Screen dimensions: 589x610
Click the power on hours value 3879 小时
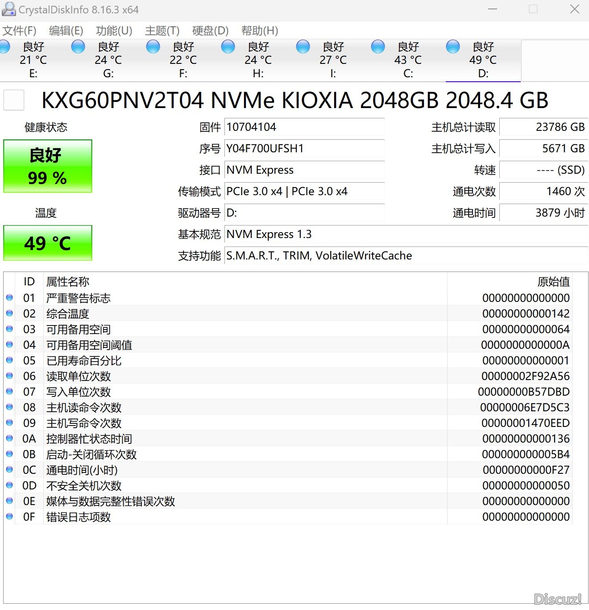(543, 213)
